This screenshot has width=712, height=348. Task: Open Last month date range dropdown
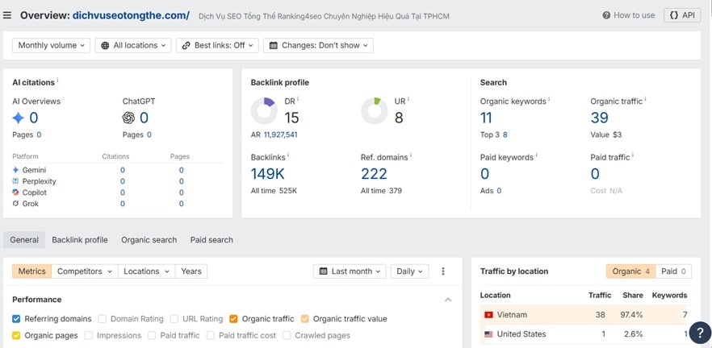click(350, 271)
